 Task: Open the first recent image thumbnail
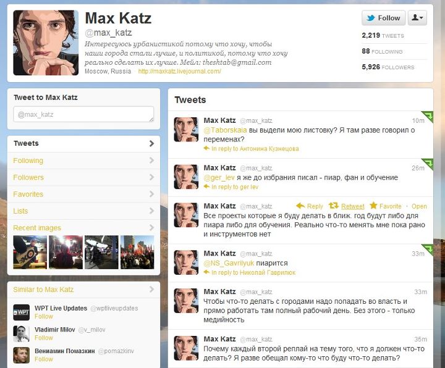pyautogui.click(x=30, y=252)
